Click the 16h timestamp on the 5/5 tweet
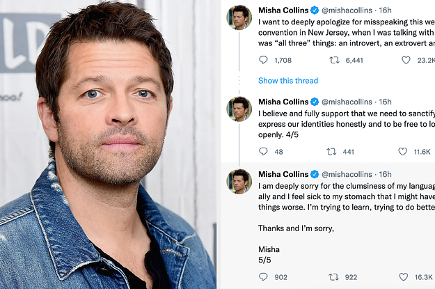The width and height of the screenshot is (435, 289). pos(385,174)
